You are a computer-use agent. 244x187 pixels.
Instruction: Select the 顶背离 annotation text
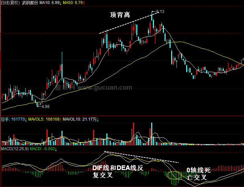pyautogui.click(x=120, y=15)
